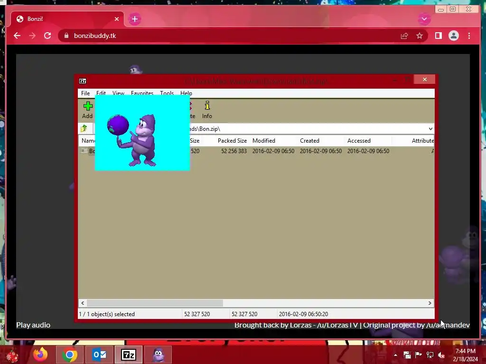Click the Bonzi Buddy character image
Screen dimensions: 486x364
pyautogui.click(x=142, y=133)
